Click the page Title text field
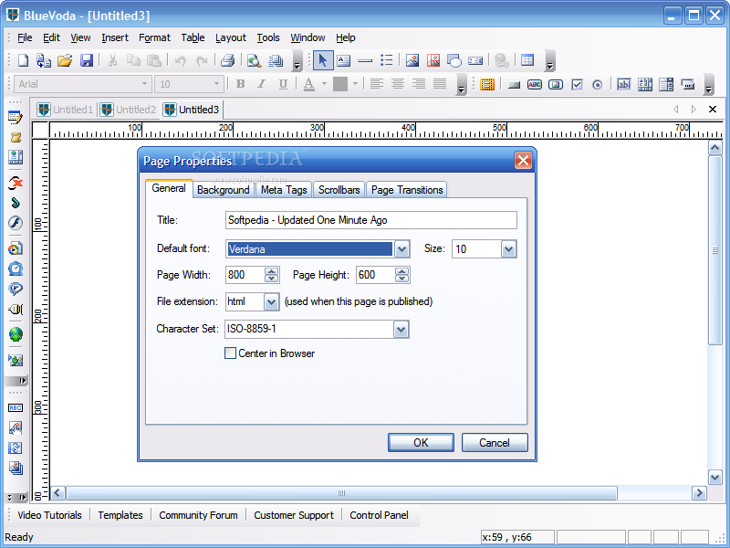730x548 pixels. pos(370,220)
